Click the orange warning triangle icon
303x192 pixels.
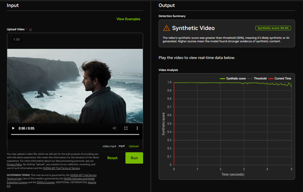166,28
